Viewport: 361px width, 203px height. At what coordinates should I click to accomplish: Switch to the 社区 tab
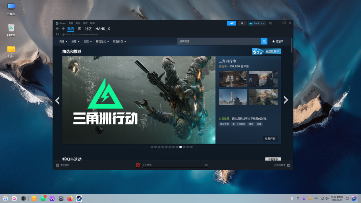pyautogui.click(x=88, y=29)
